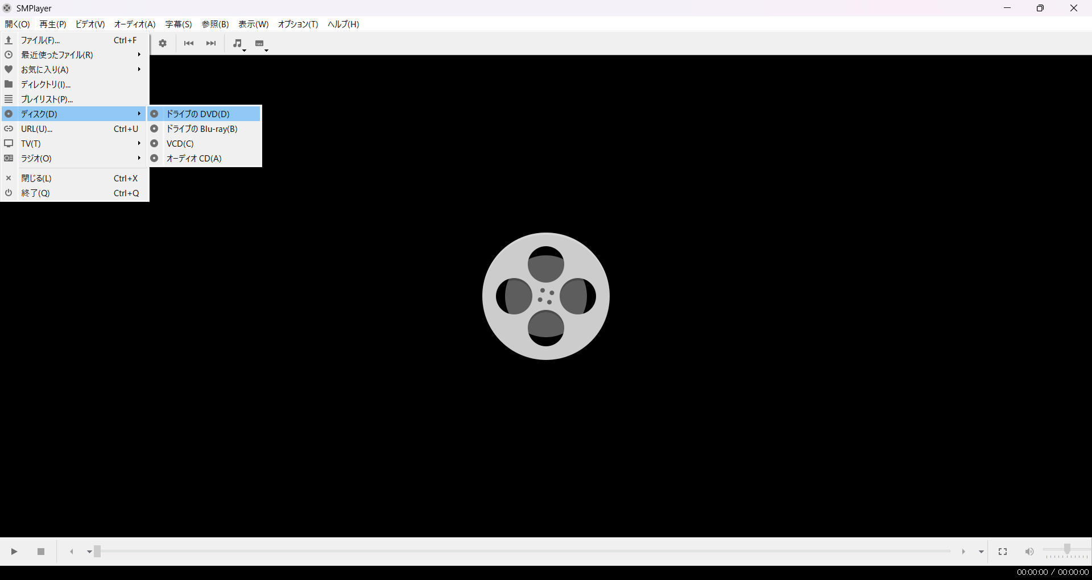Open the rewind dropdown arrow left of seek bar

[x=89, y=552]
